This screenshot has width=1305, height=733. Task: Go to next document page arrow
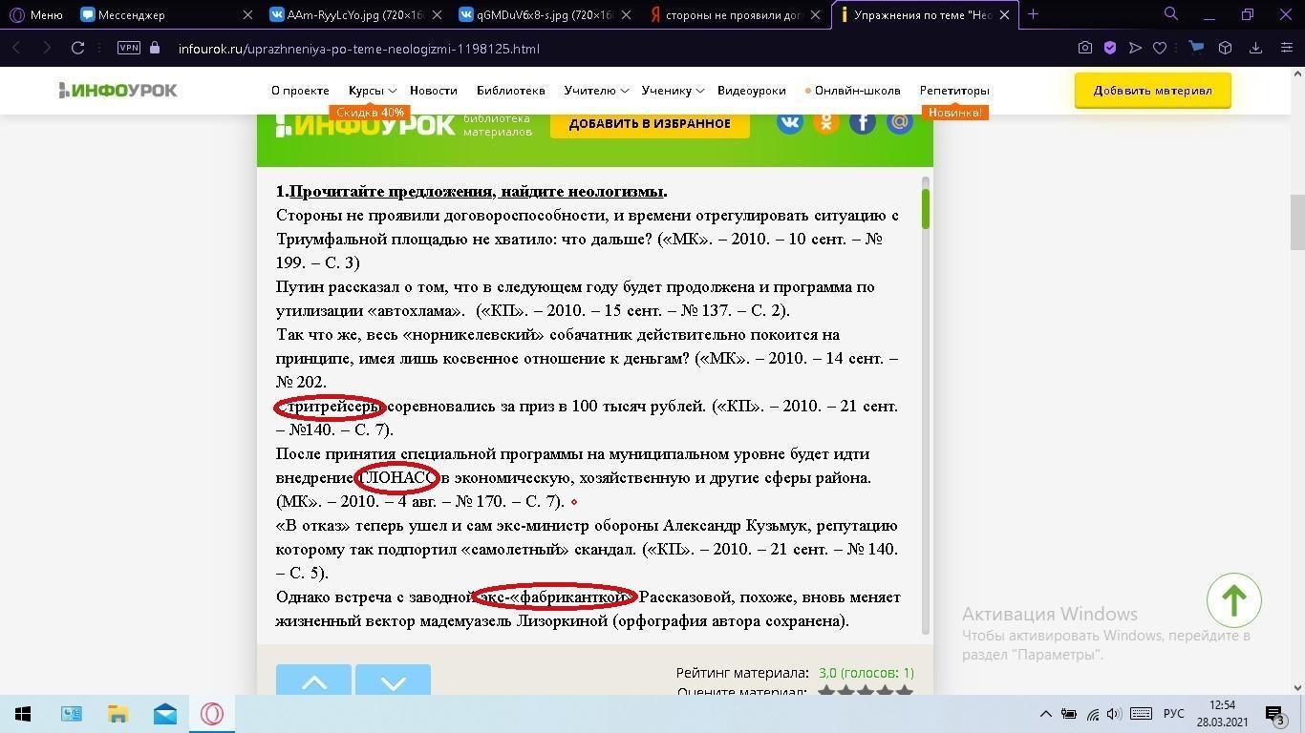pos(393,681)
